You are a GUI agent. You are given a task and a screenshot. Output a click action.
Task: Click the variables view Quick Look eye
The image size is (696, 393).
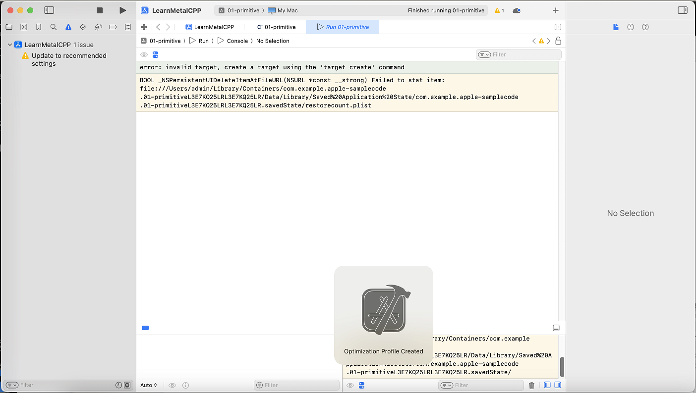[x=173, y=385]
